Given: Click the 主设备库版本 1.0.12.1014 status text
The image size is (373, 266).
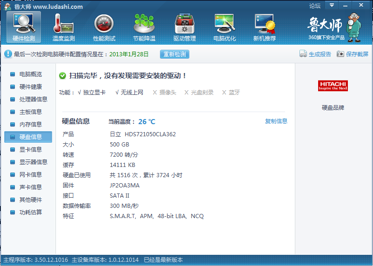Looking at the screenshot, I should coord(105,260).
